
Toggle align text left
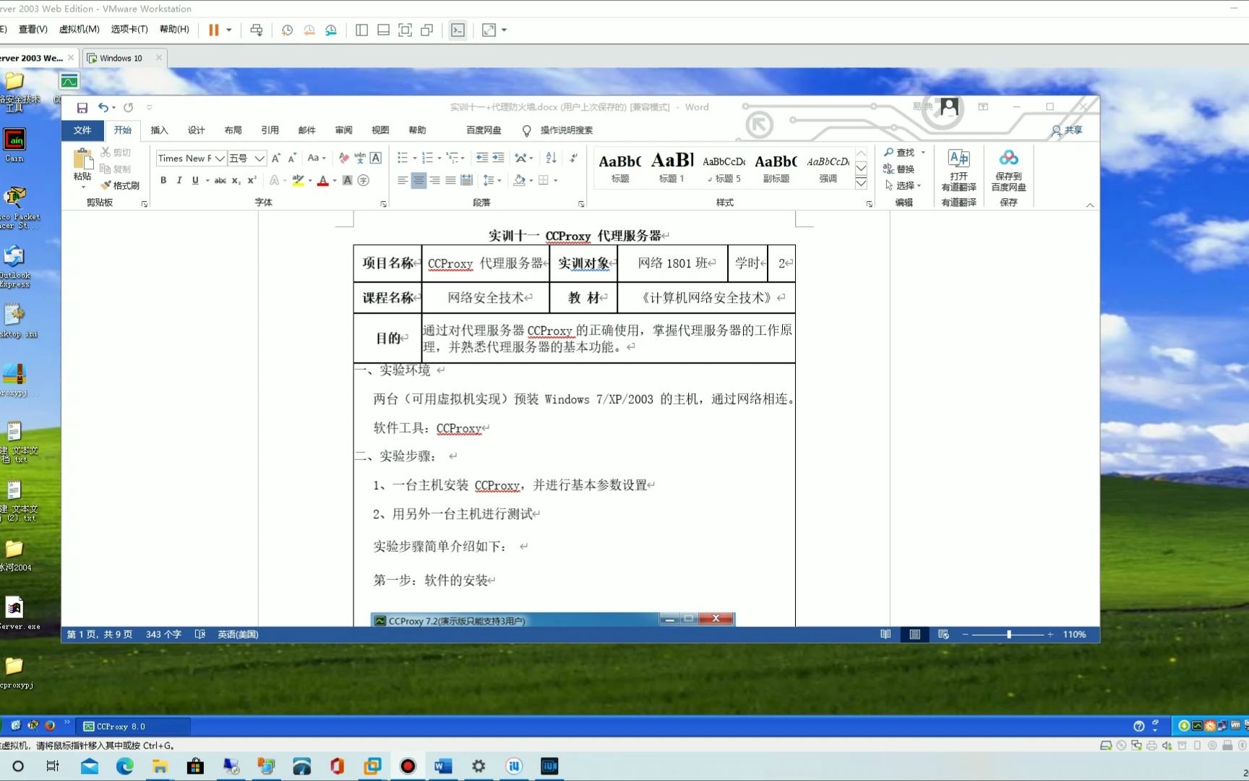pyautogui.click(x=403, y=181)
